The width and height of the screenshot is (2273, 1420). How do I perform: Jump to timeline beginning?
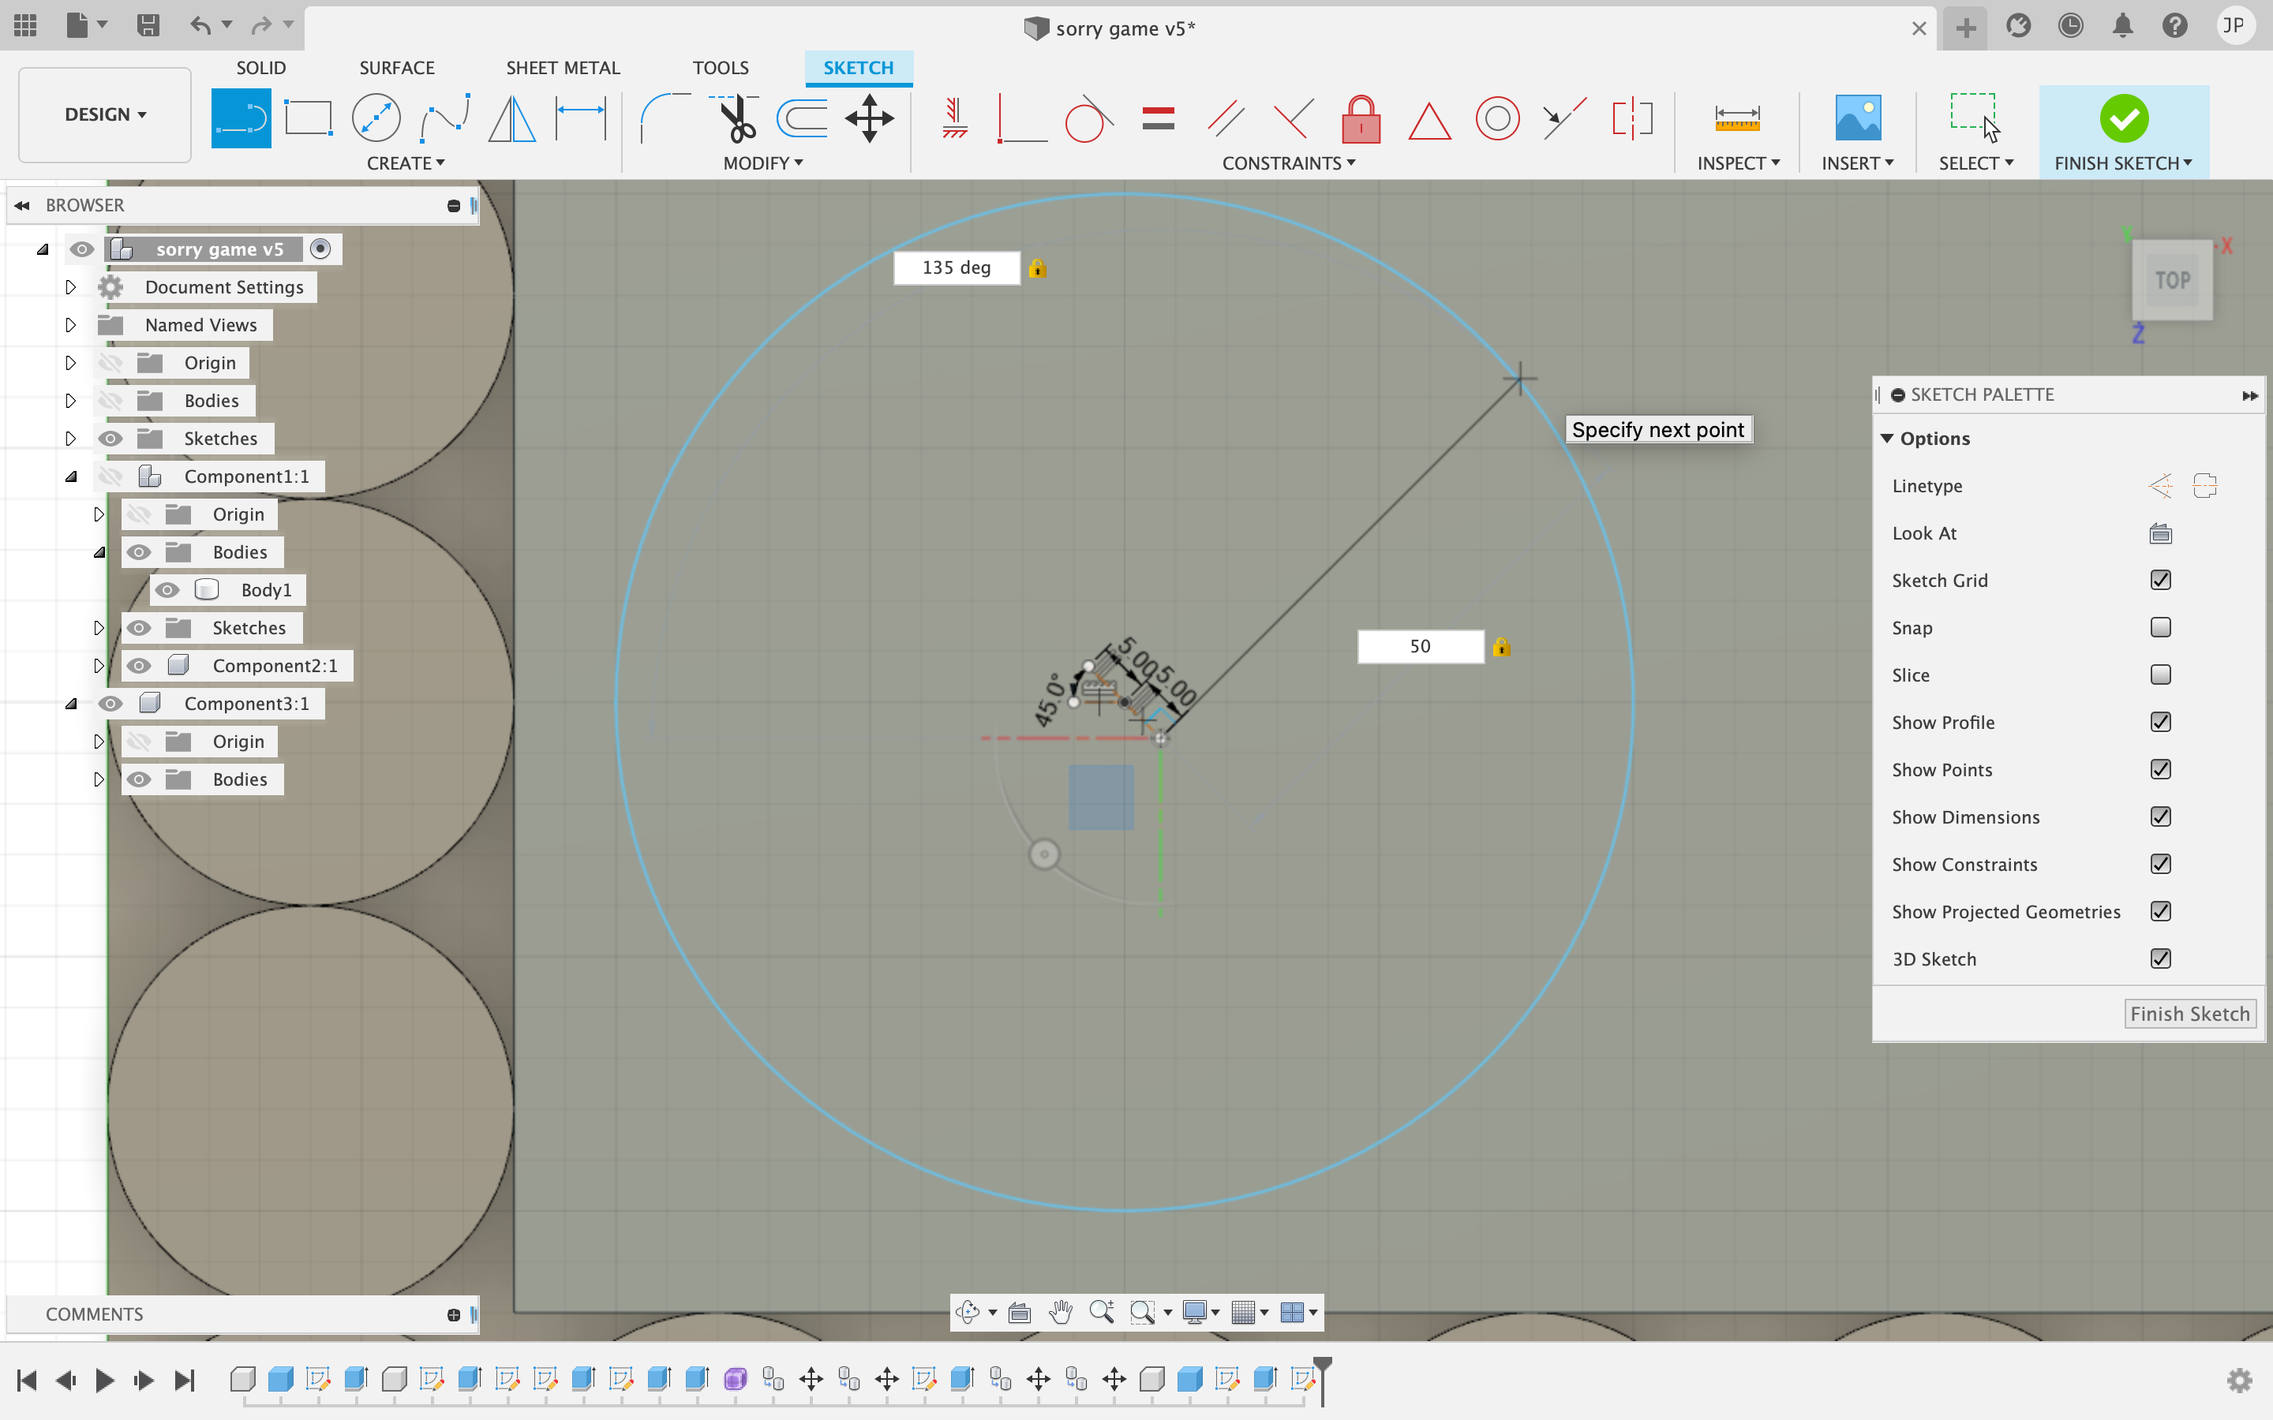[26, 1380]
